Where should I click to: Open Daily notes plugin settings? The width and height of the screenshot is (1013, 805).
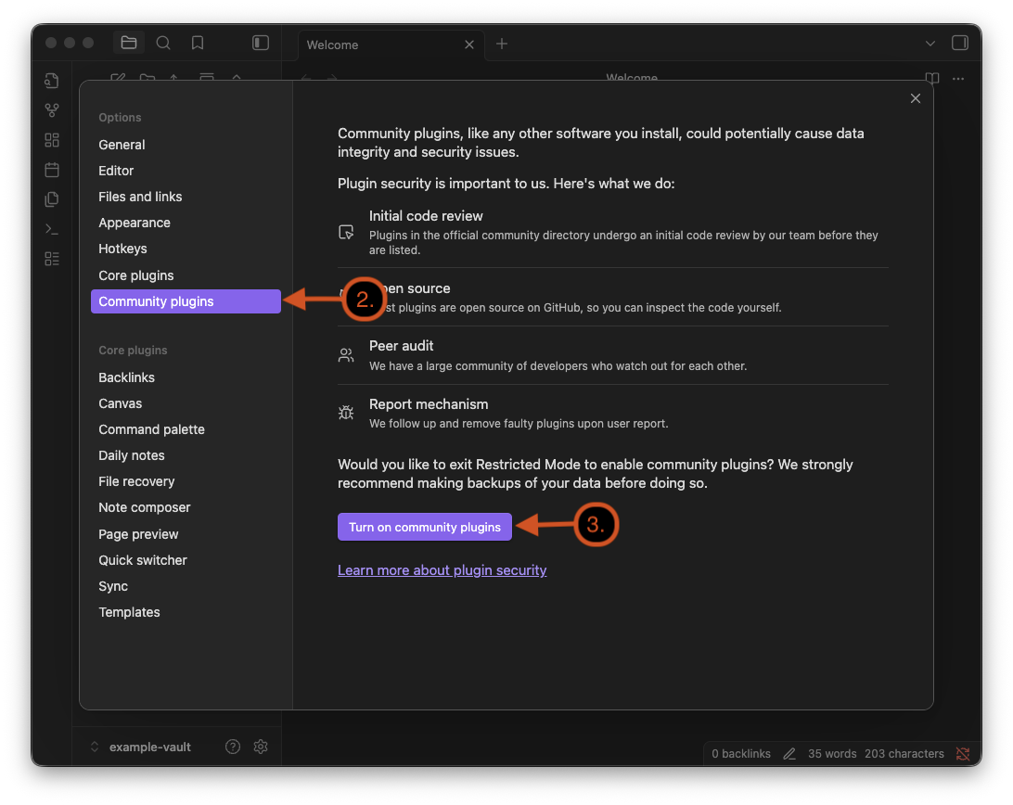[x=186, y=455]
